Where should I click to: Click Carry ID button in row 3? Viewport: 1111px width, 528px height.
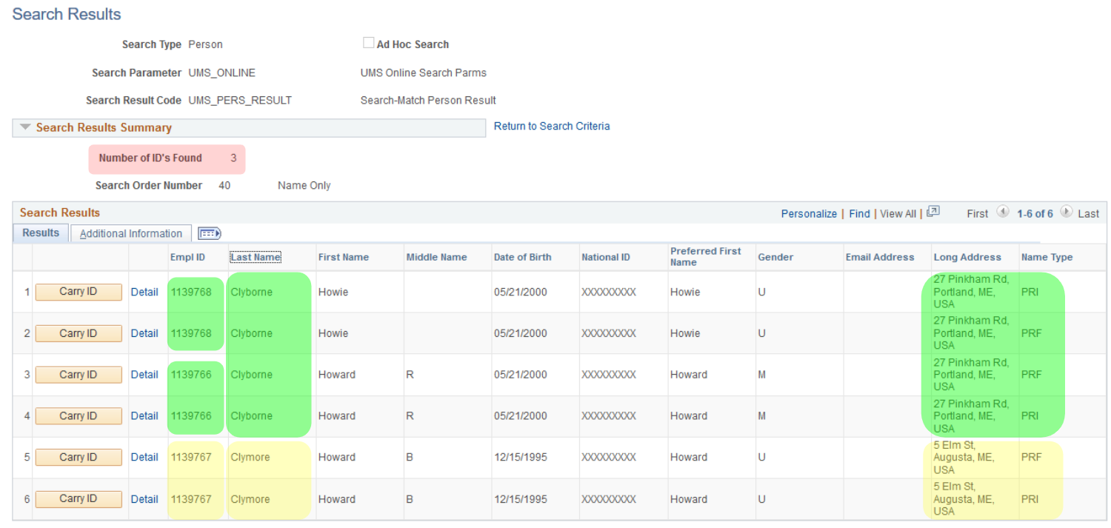click(79, 375)
